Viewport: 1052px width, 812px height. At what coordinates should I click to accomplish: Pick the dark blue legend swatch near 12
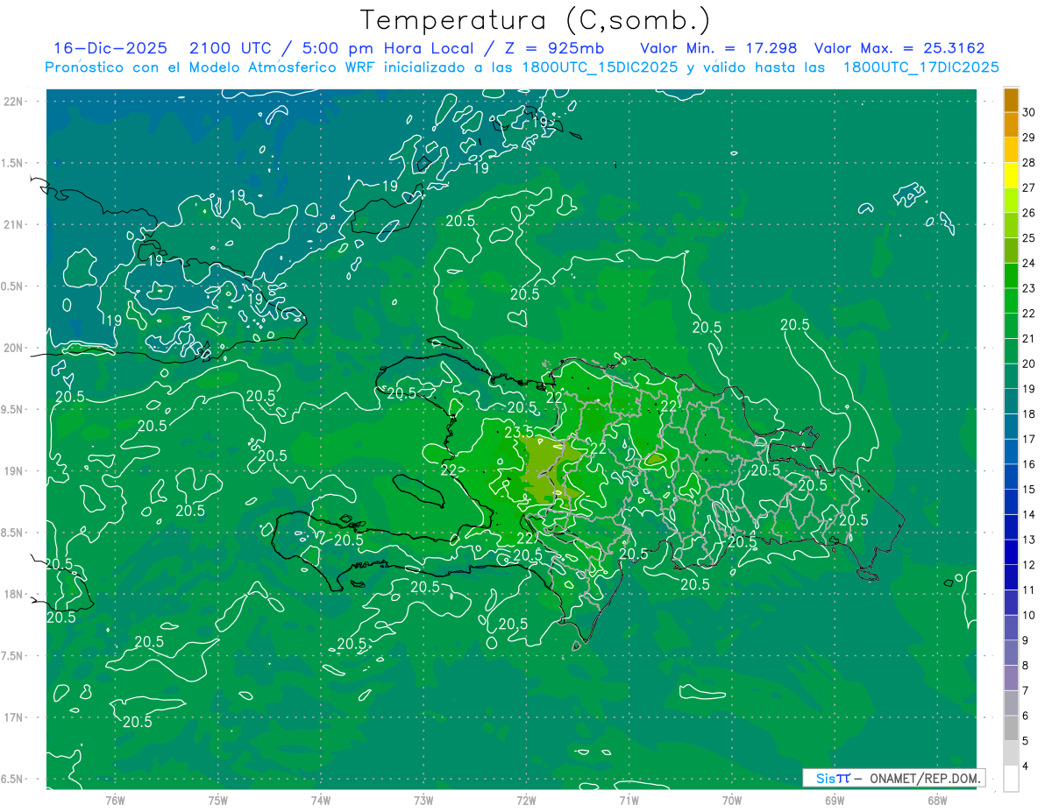[x=1011, y=553]
